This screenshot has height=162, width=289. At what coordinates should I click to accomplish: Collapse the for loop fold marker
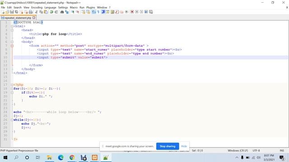point(12,89)
